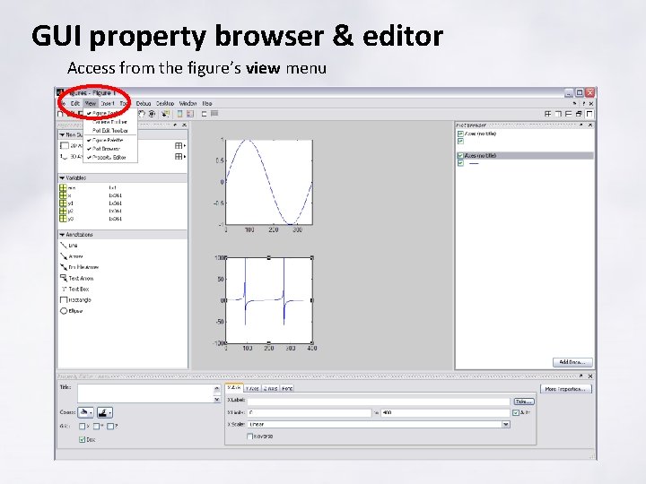
Task: Open the Desktop menu
Action: (x=165, y=104)
